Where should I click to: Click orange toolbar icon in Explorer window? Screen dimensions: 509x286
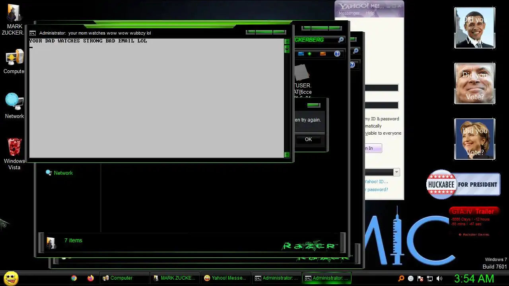coord(323,54)
